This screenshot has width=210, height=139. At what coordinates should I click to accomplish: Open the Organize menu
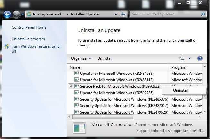click(x=81, y=58)
